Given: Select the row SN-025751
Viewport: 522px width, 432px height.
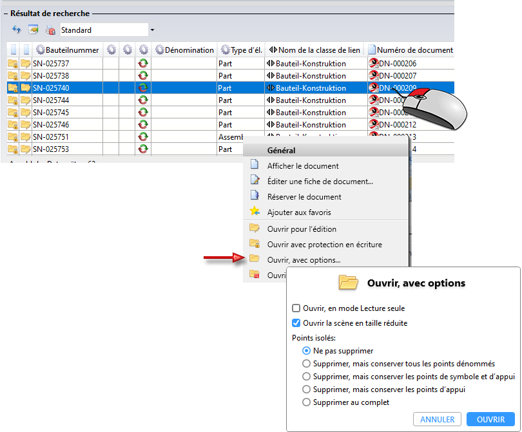Looking at the screenshot, I should pos(125,136).
